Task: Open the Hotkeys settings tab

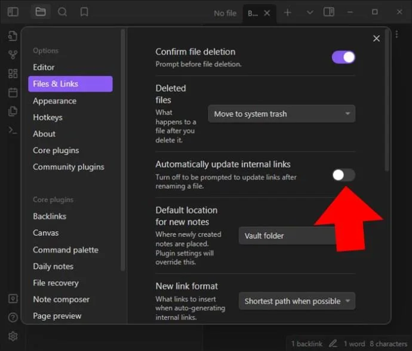Action: (70, 118)
